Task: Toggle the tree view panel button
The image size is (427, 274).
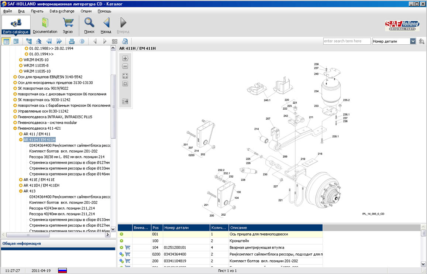Action: [x=6, y=41]
